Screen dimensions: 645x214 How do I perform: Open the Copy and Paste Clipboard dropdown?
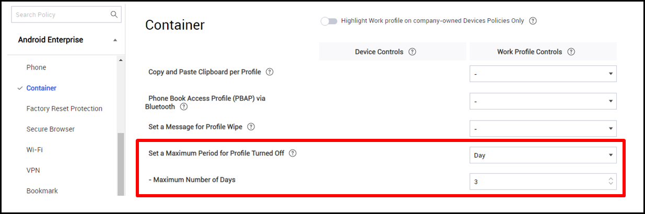coord(543,74)
